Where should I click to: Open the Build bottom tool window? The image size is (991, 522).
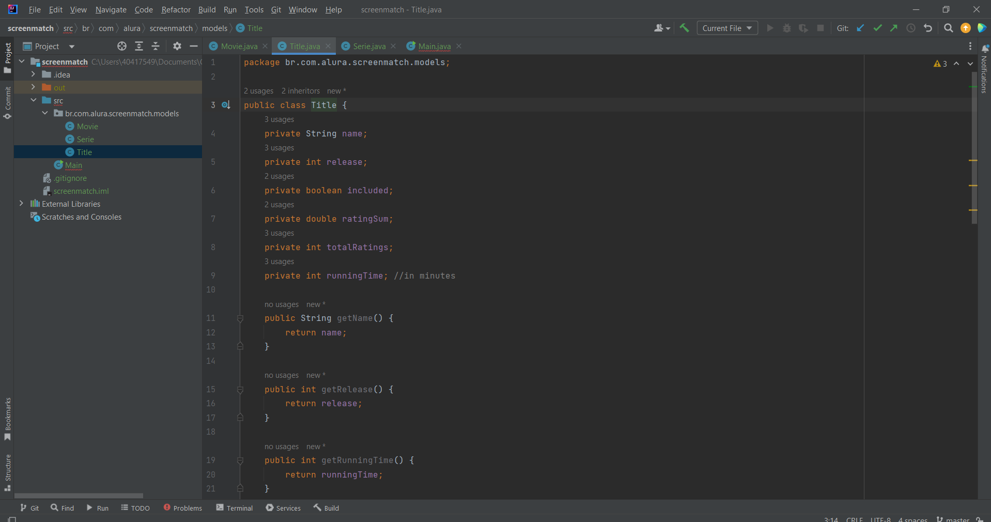(x=326, y=508)
